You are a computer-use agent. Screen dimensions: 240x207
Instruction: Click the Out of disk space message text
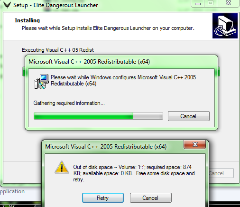click(134, 173)
